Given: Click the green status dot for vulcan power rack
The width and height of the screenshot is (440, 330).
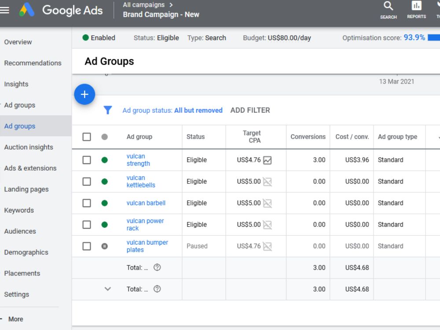Looking at the screenshot, I should click(x=104, y=224).
